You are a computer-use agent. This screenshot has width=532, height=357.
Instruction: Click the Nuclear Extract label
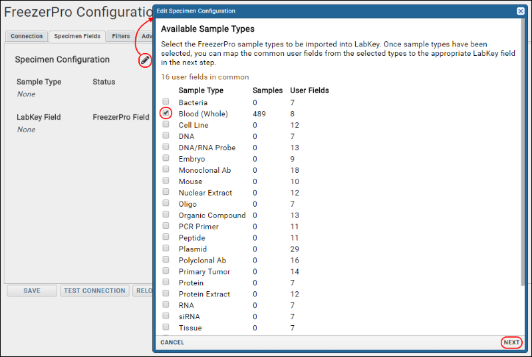point(205,193)
